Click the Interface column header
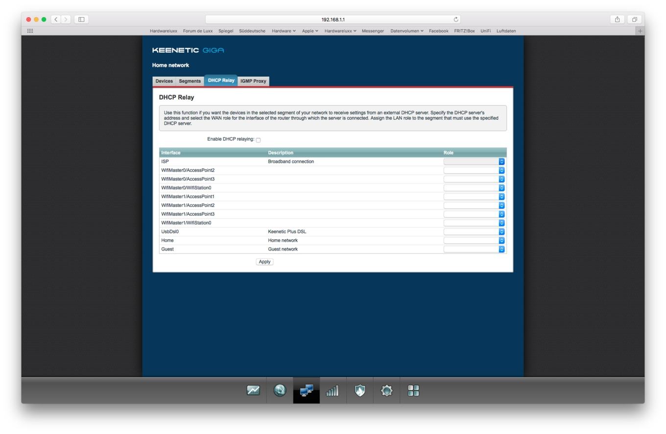Image resolution: width=666 pixels, height=434 pixels. click(x=171, y=153)
